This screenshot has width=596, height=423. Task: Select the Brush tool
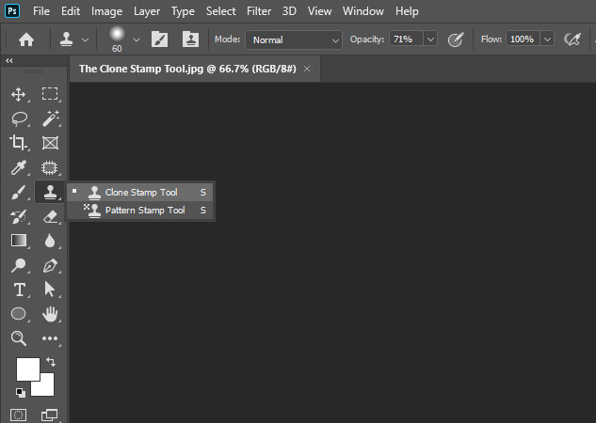(19, 192)
